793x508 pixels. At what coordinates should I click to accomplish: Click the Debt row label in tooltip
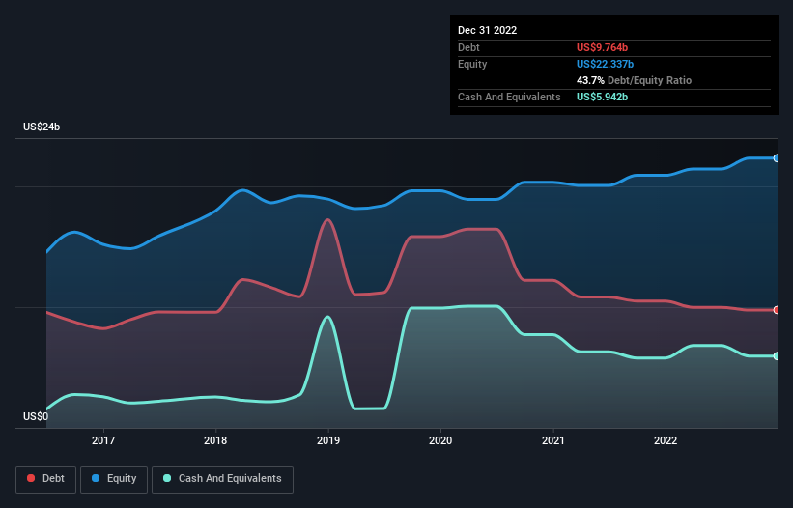468,47
